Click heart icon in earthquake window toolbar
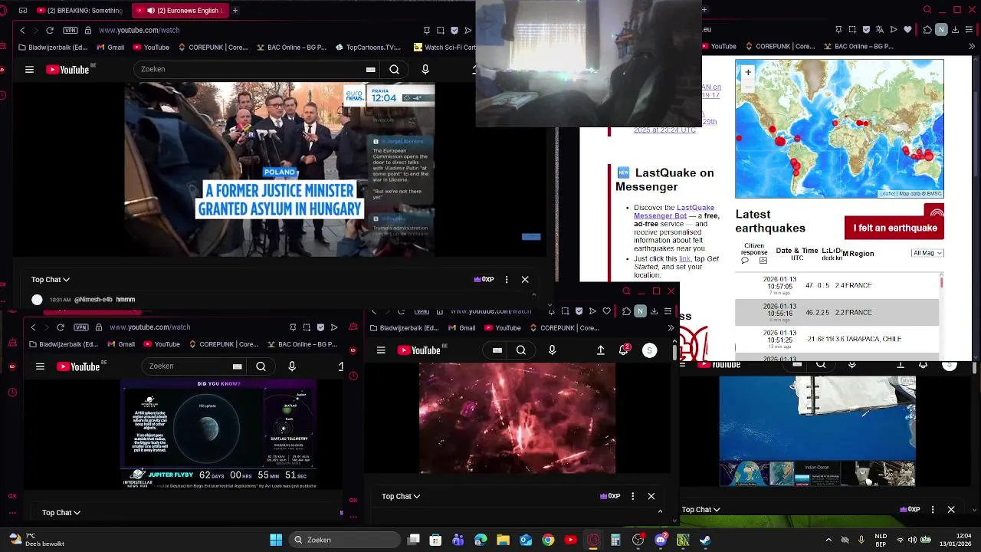 point(907,30)
